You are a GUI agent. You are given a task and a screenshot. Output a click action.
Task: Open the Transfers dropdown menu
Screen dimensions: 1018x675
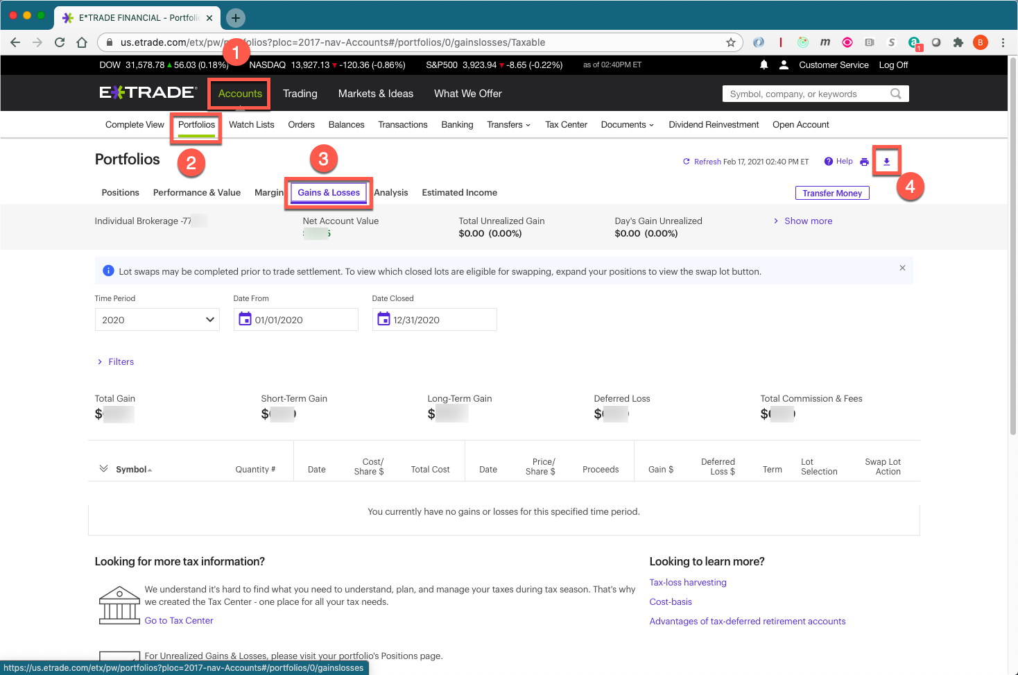coord(508,125)
